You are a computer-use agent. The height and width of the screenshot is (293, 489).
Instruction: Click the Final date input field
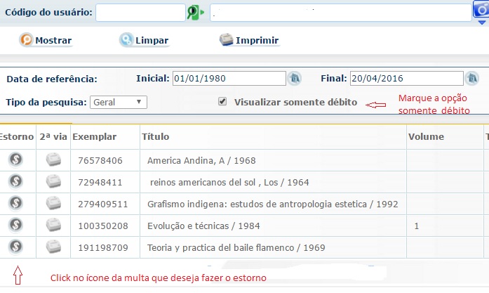tap(406, 78)
